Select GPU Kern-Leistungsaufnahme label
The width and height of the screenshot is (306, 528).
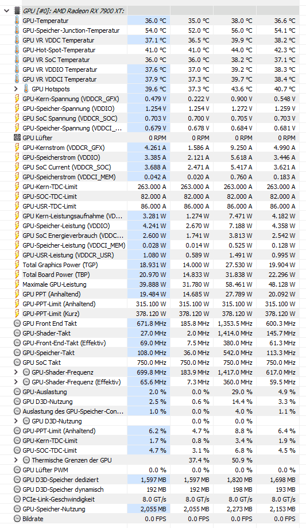[x=72, y=216]
